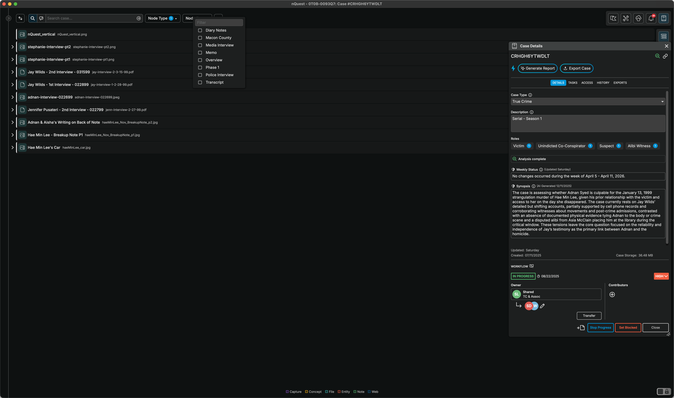Screen dimensions: 674x398
Task: Expand the Hae Min Lee's Car node
Action: (12, 147)
